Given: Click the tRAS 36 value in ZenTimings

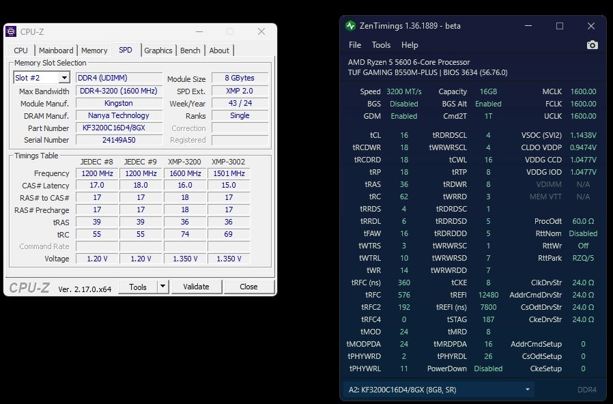Looking at the screenshot, I should pyautogui.click(x=404, y=184).
